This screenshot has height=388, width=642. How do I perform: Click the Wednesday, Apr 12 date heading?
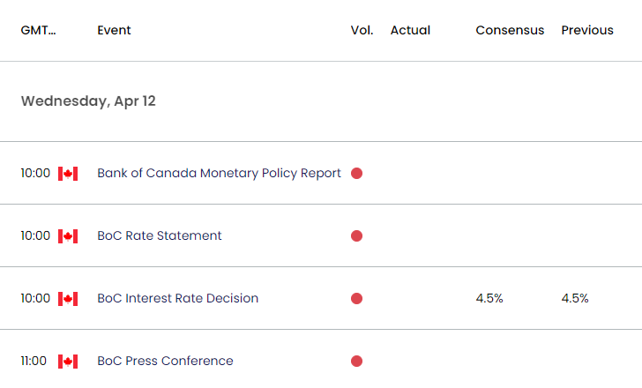click(88, 101)
